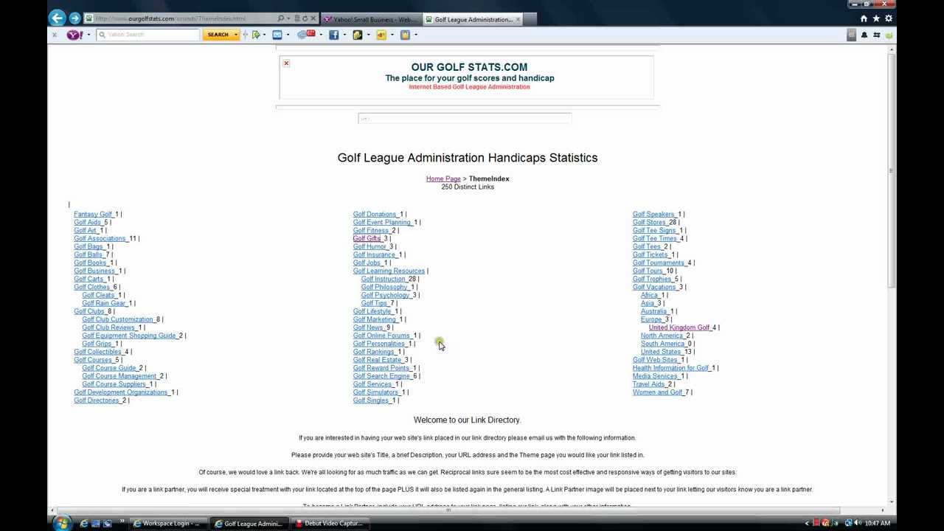Open the Golf Course Management link
Image resolution: width=944 pixels, height=531 pixels.
[x=119, y=376]
